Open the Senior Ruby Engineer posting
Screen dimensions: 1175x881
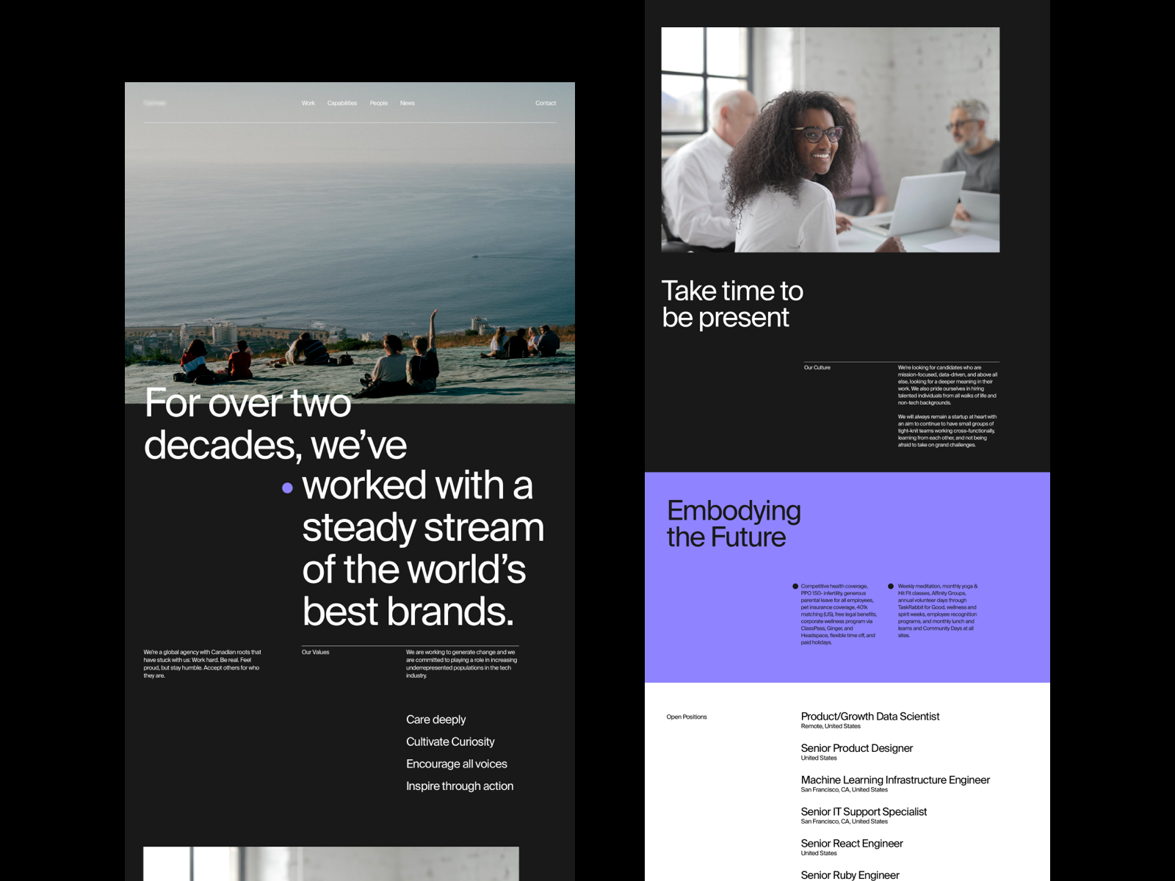click(x=850, y=874)
